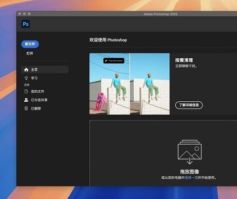Click the 文件 section label in sidebar
237x199 pixels.
[27, 85]
